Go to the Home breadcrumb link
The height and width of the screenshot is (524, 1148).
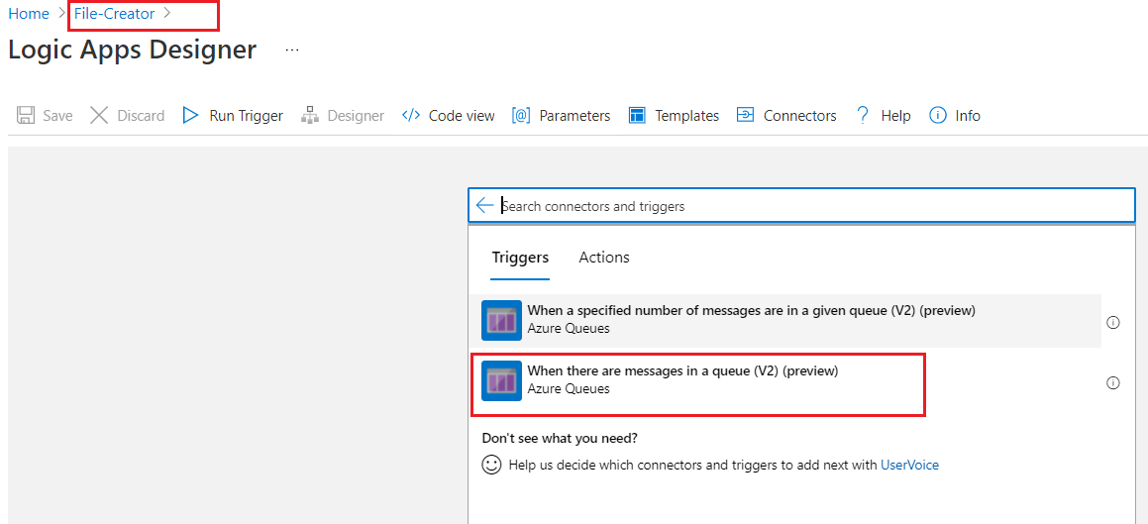coord(29,13)
